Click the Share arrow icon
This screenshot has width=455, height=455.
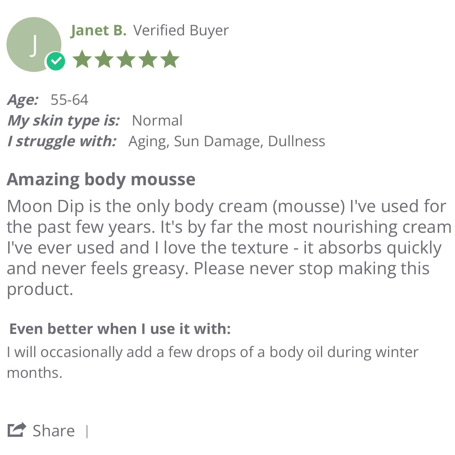point(17,430)
